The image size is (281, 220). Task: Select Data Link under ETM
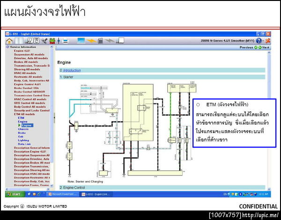24,144
